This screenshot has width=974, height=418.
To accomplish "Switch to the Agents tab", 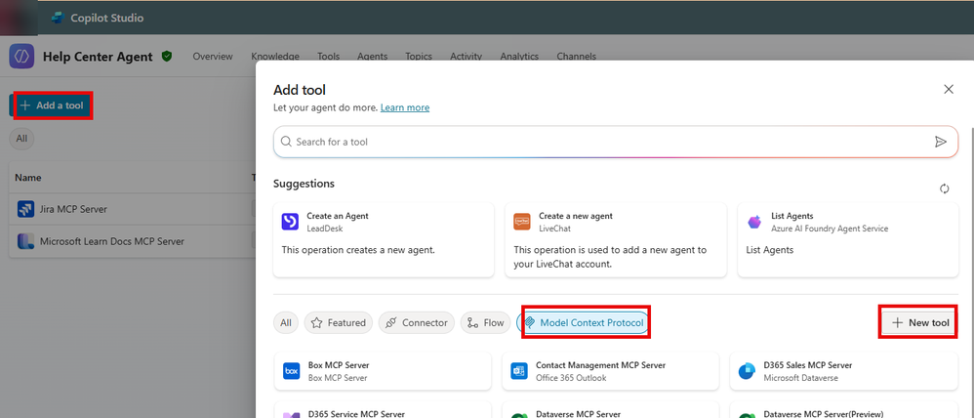I will 372,56.
